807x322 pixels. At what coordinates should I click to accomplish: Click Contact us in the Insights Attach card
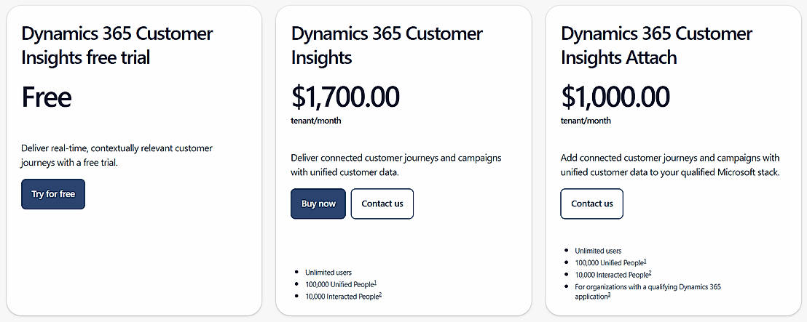[591, 204]
